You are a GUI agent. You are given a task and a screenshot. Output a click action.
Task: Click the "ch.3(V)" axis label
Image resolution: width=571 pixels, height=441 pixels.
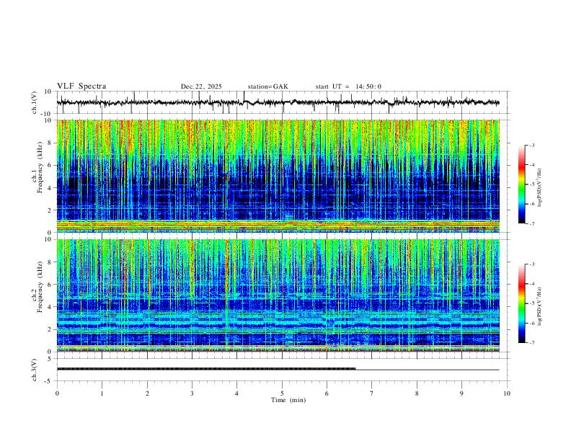click(x=35, y=370)
